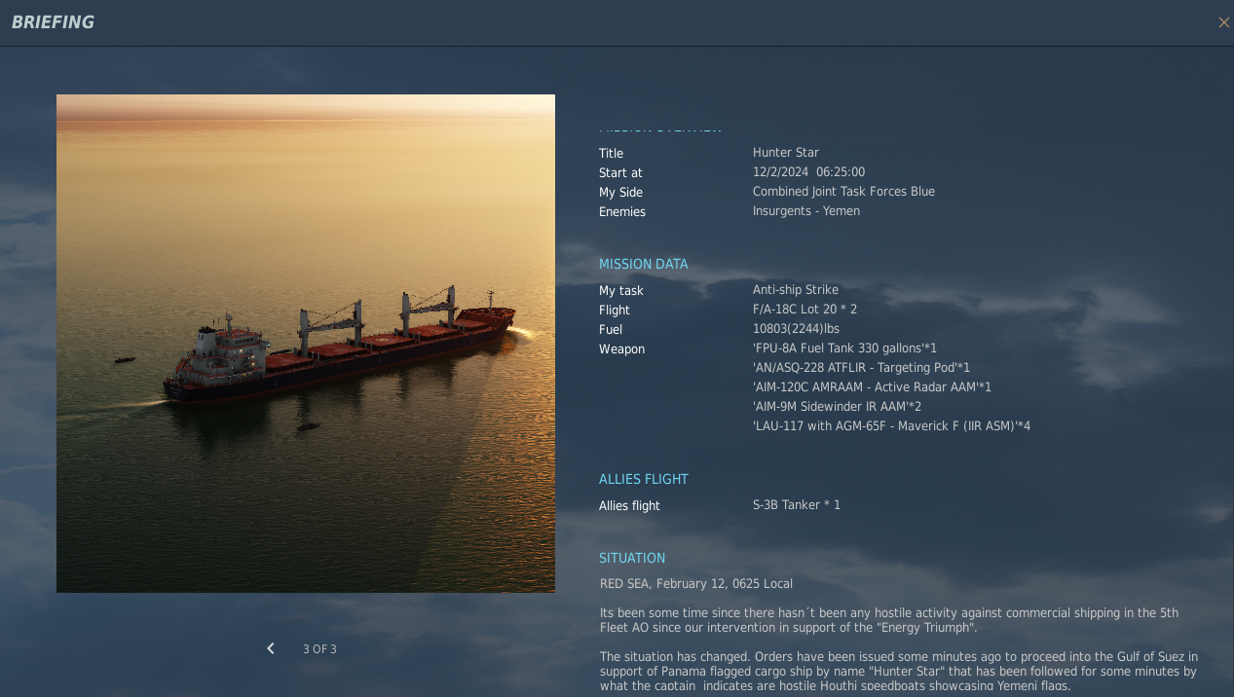Click the 'Anti-ship Strike' task value
The width and height of the screenshot is (1234, 697).
[x=795, y=290]
